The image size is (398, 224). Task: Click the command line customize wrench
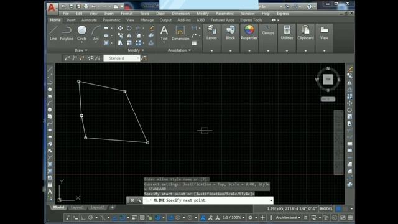tap(139, 200)
